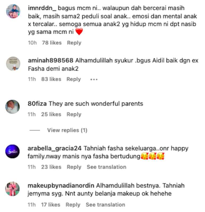
Task: Open three-dot options on aminah898568 comment
Action: [94, 79]
